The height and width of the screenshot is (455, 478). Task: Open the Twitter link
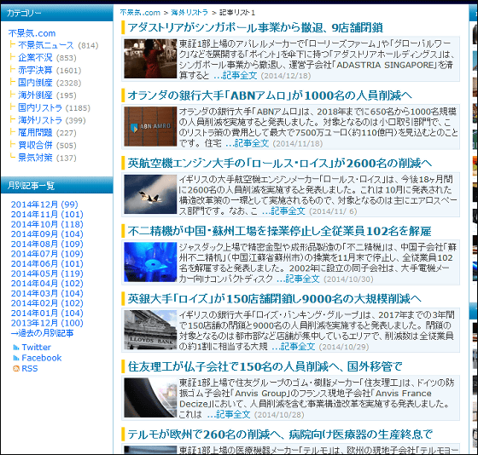pyautogui.click(x=36, y=348)
